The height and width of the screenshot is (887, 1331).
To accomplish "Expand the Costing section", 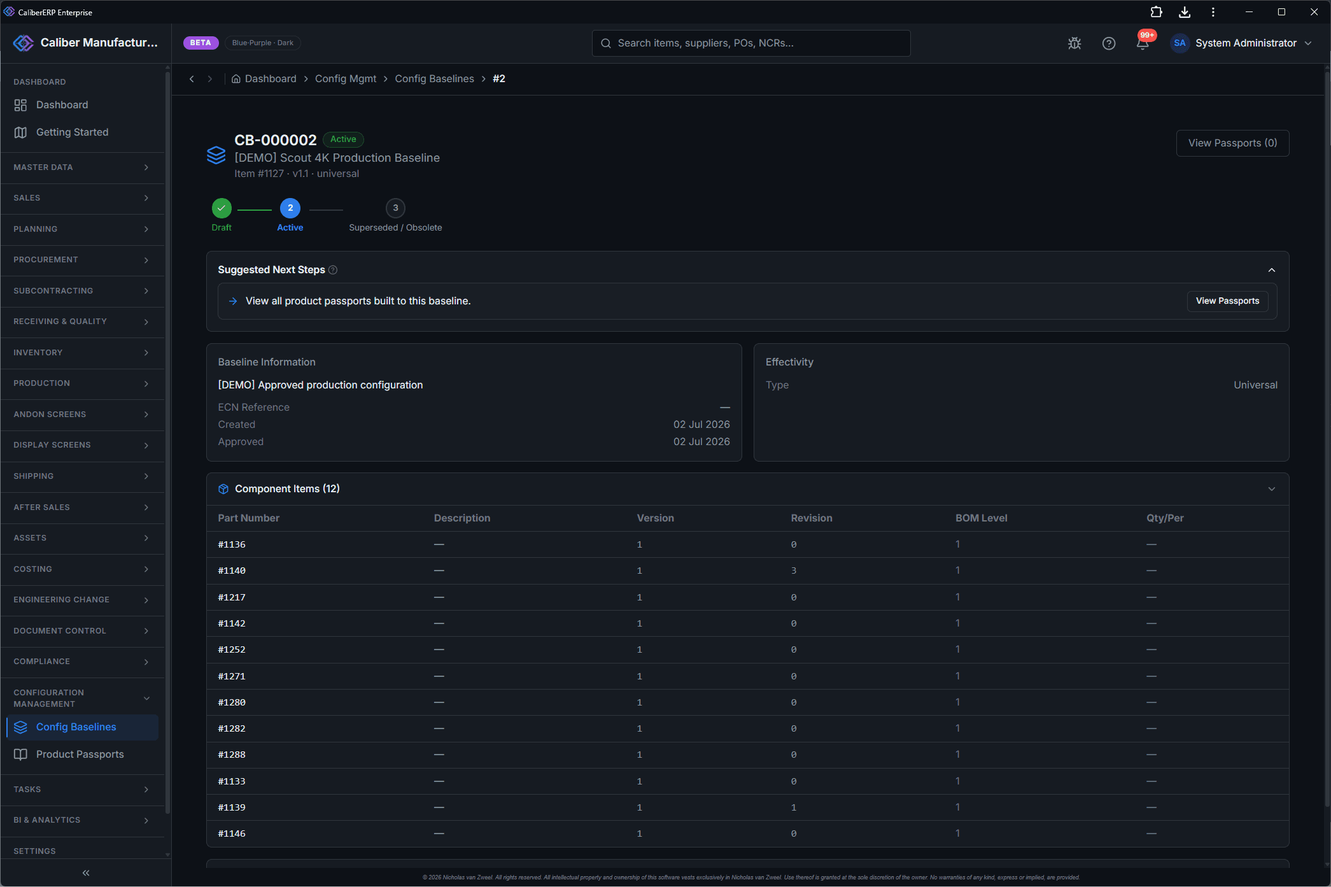I will click(x=82, y=569).
